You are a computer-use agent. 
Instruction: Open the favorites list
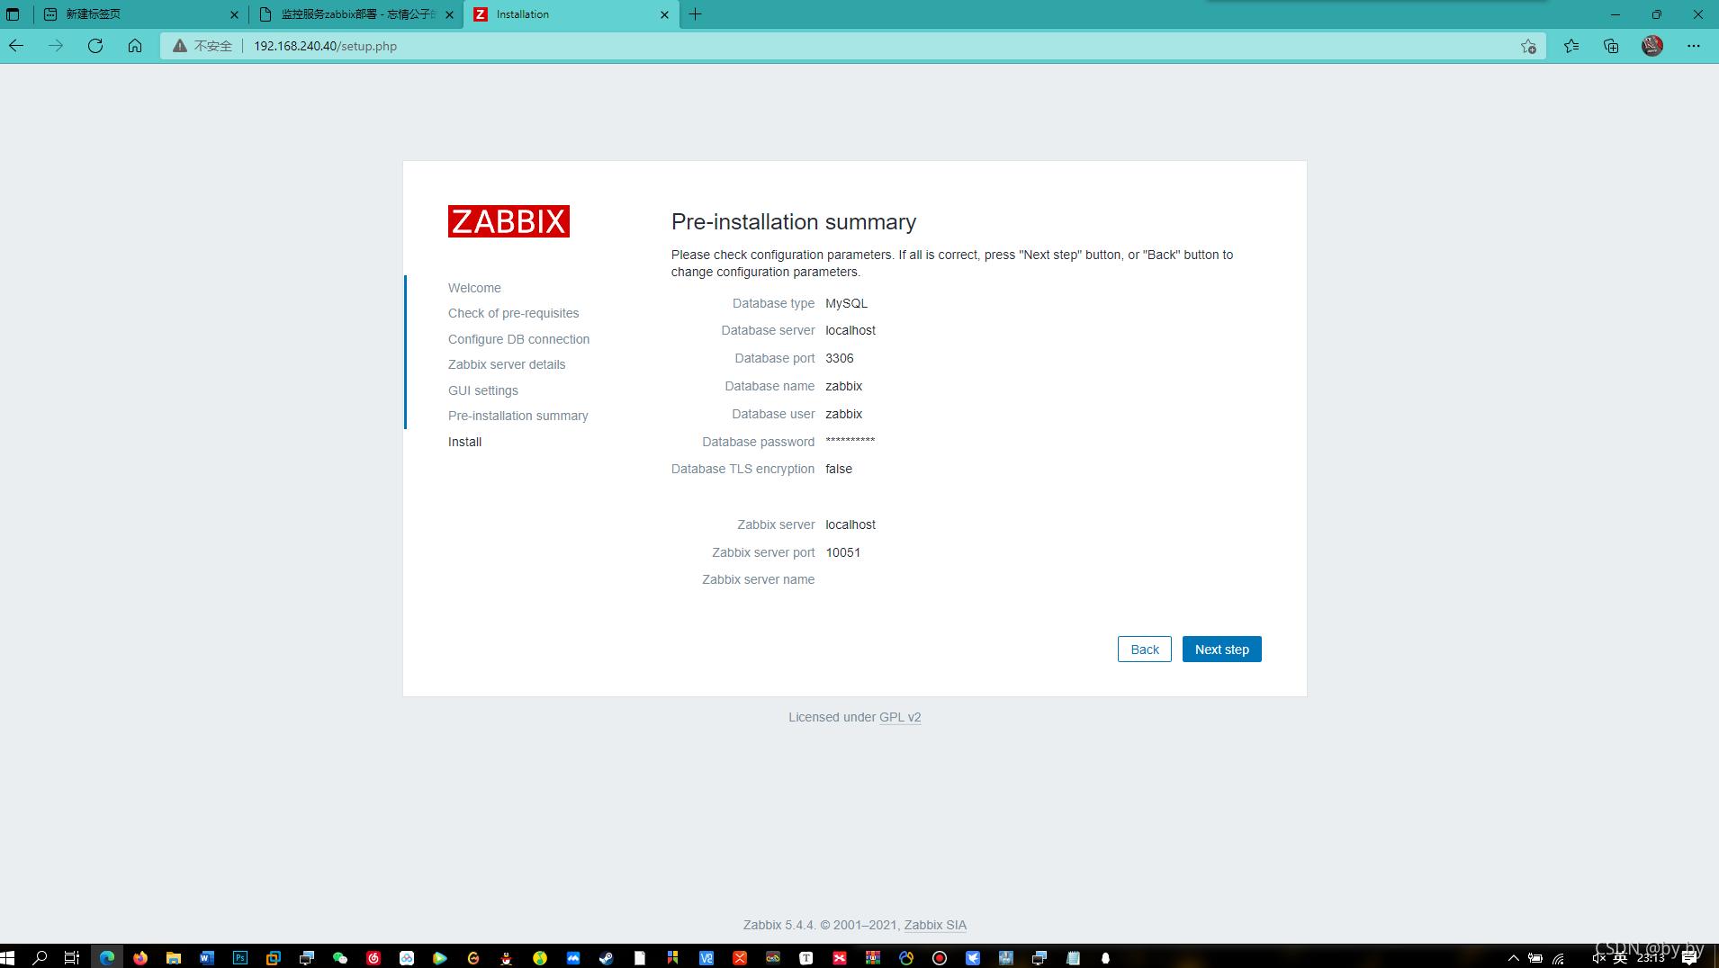1571,46
